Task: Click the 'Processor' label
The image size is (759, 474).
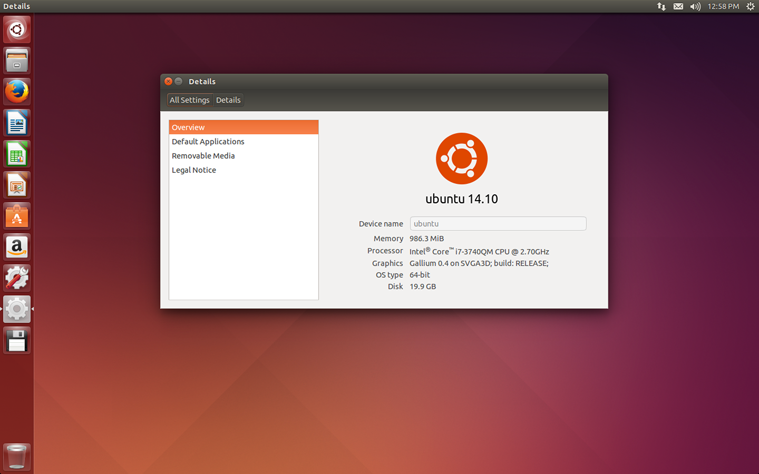Action: 385,251
